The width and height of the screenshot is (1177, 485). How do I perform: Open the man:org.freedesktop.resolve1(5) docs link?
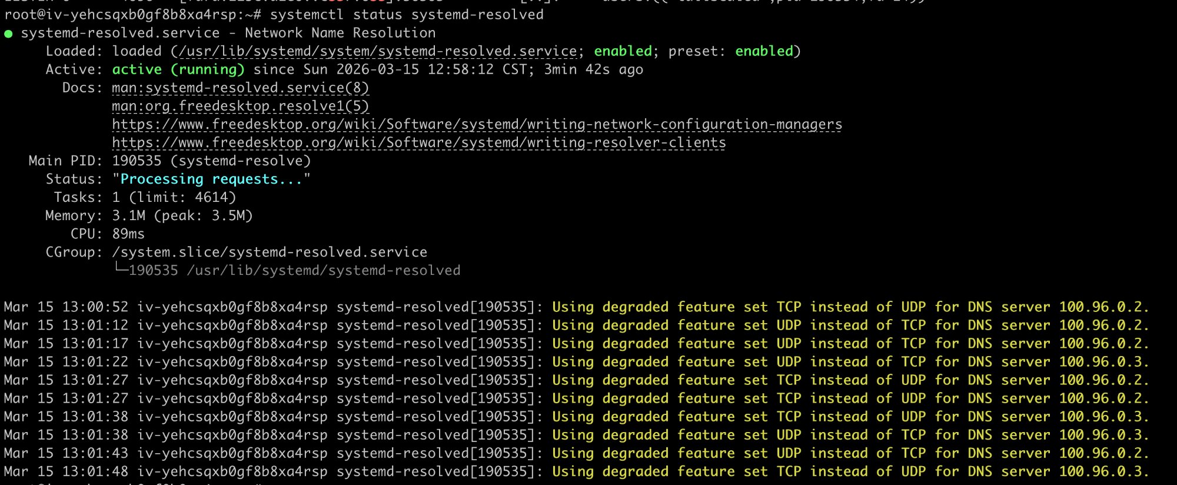[x=241, y=106]
